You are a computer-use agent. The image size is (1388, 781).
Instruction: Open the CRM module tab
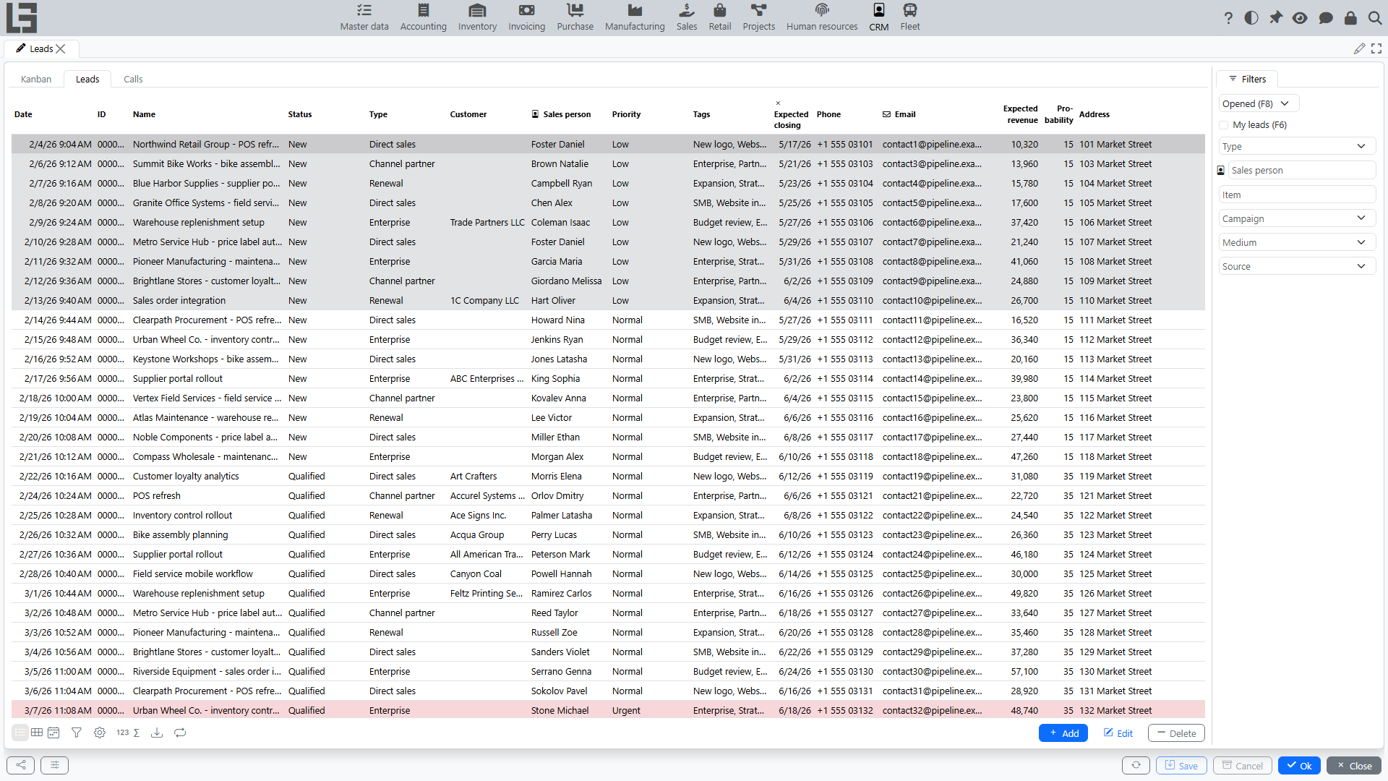click(878, 18)
